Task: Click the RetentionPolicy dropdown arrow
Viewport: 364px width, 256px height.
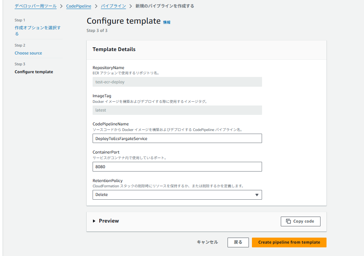Action: click(257, 195)
